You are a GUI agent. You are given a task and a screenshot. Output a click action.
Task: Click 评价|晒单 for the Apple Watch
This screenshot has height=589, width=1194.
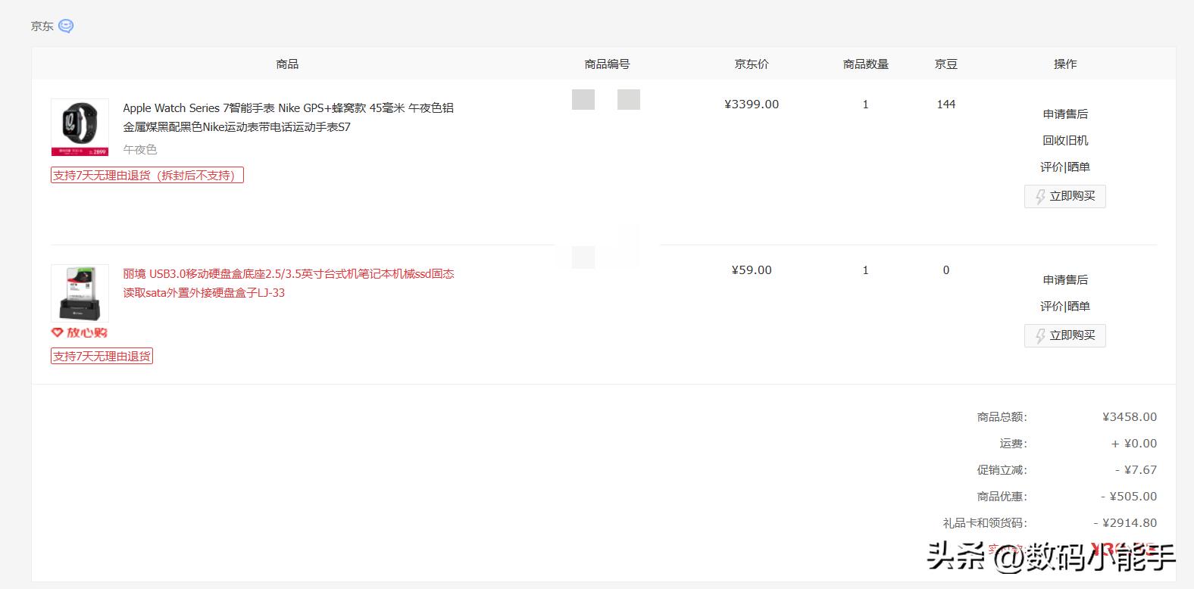(1065, 167)
